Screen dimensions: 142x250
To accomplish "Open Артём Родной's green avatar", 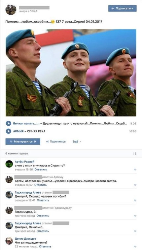I will pyautogui.click(x=9, y=164).
